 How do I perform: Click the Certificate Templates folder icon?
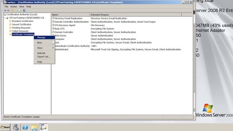coord(10,34)
